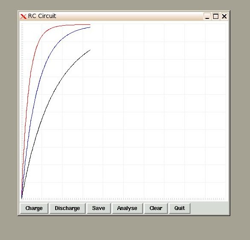Start capacitor charging with the Charge button

point(34,208)
